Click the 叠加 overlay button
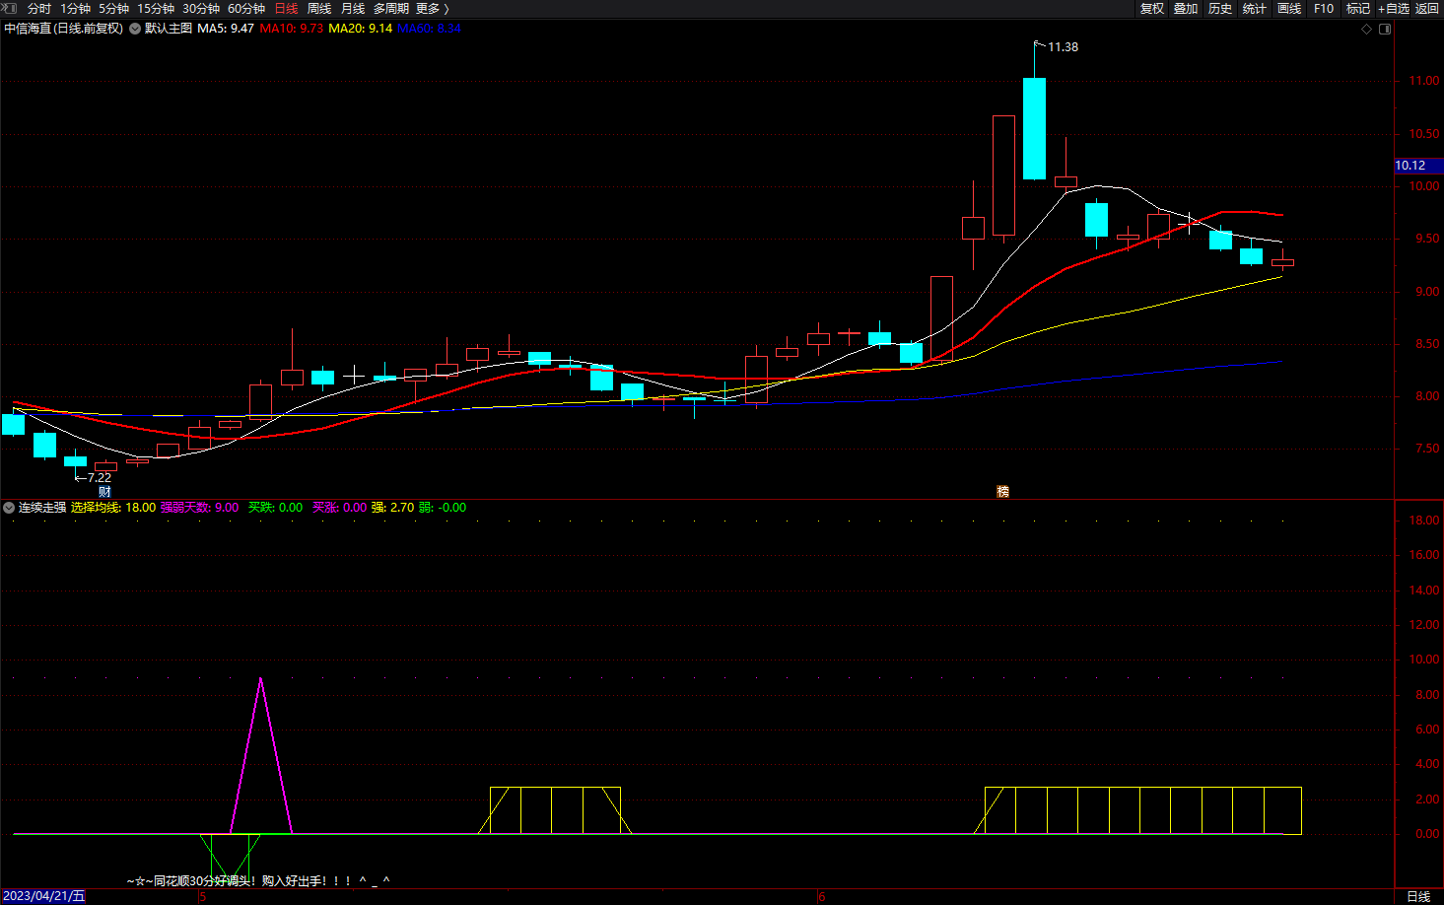1444x905 pixels. tap(1186, 8)
